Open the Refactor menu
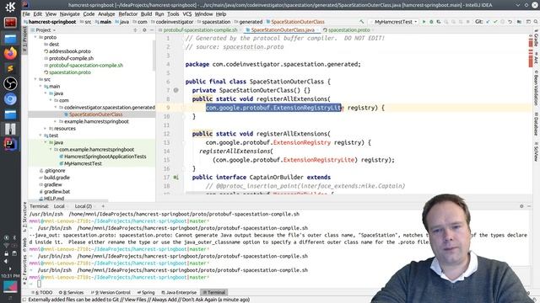 pos(127,14)
